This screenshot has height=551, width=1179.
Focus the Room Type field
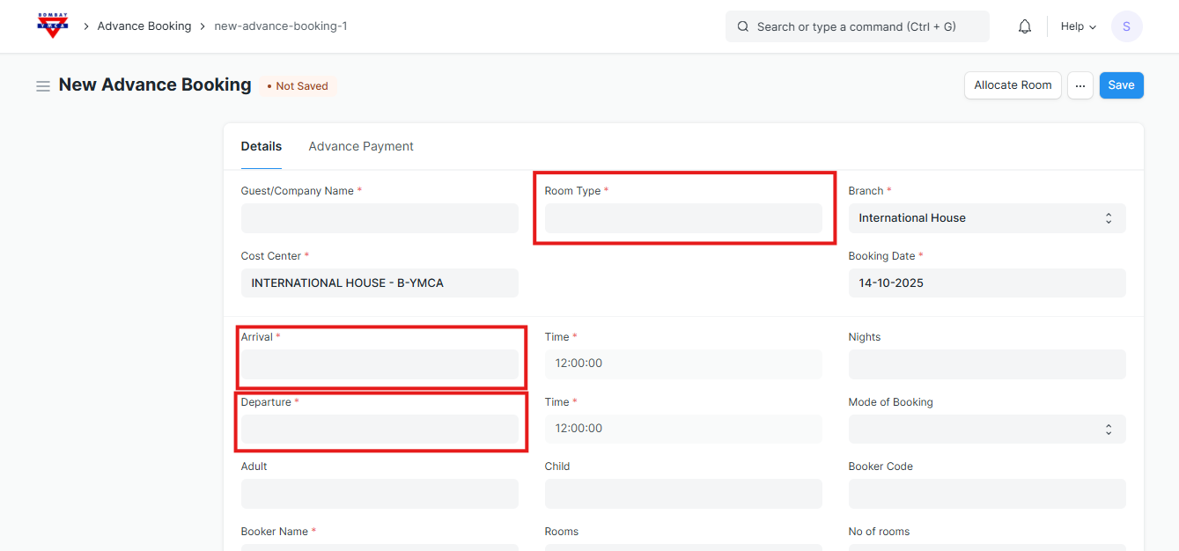(x=683, y=218)
